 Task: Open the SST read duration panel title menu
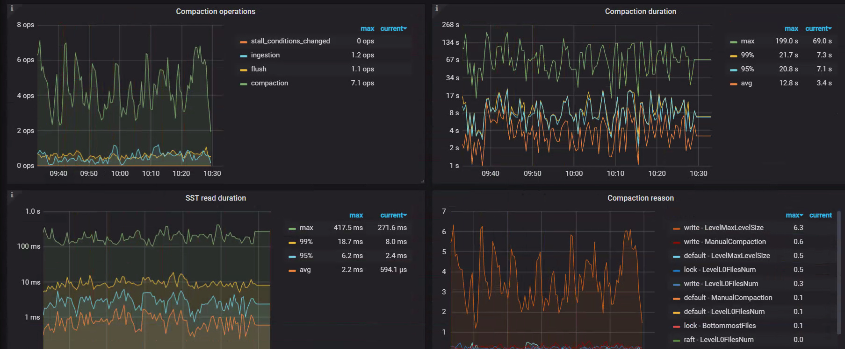pyautogui.click(x=216, y=198)
